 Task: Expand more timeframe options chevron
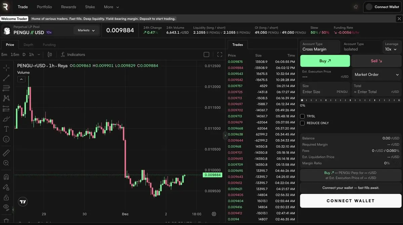[x=39, y=54]
